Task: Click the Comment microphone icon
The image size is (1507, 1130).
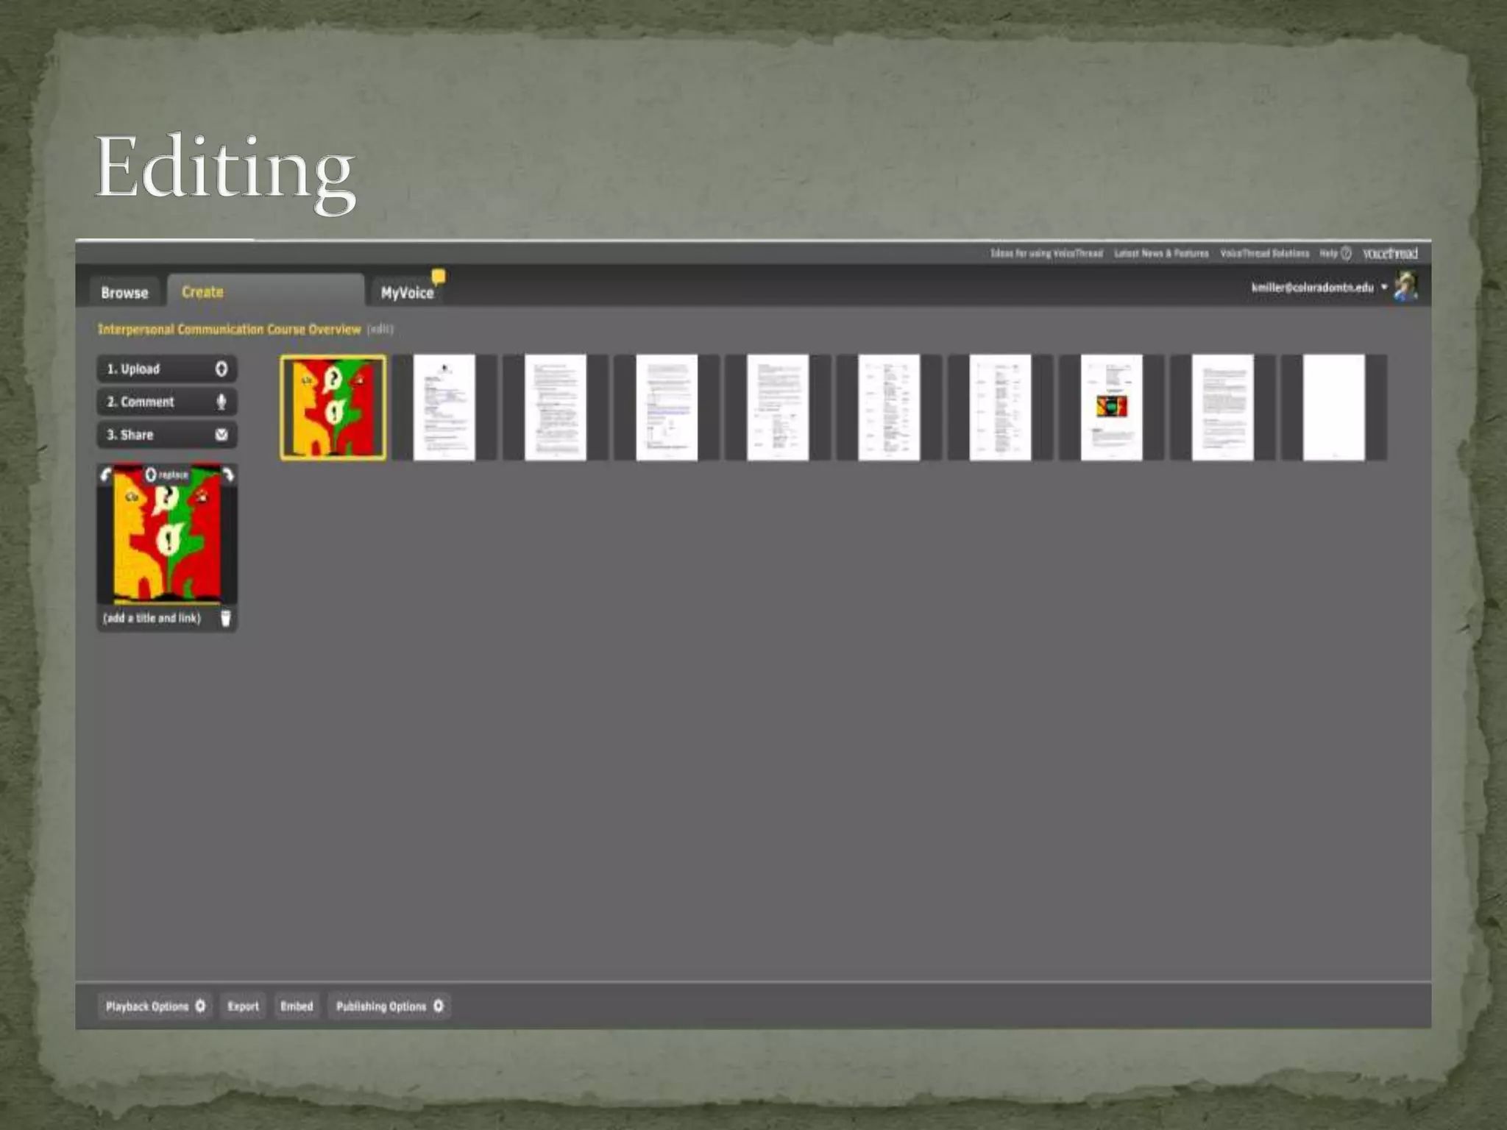Action: pos(221,402)
